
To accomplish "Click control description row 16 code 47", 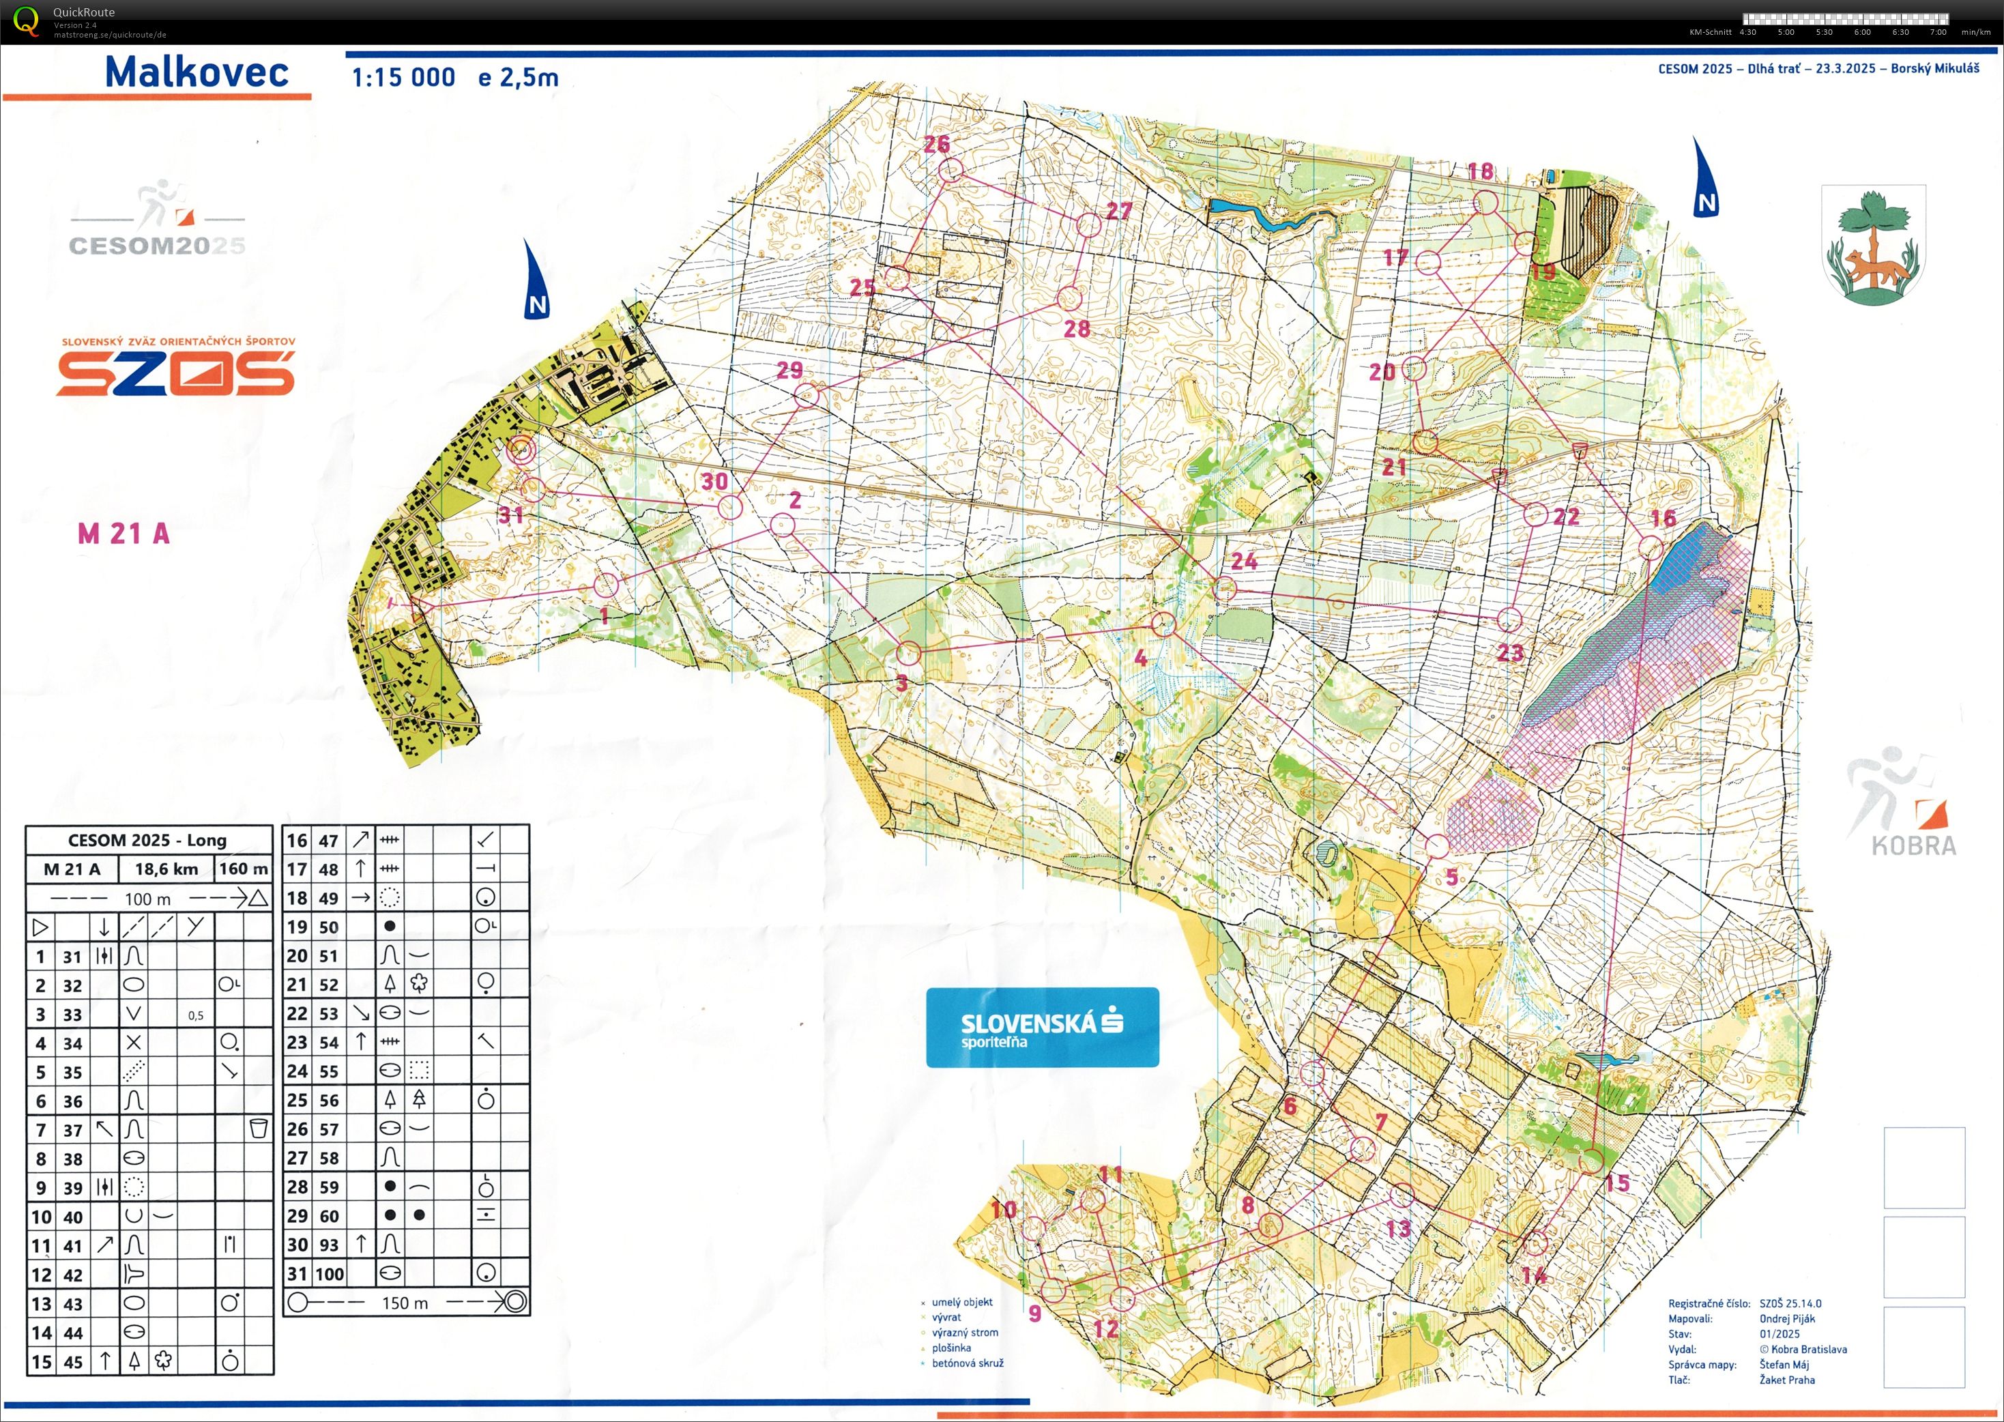I will coord(406,841).
